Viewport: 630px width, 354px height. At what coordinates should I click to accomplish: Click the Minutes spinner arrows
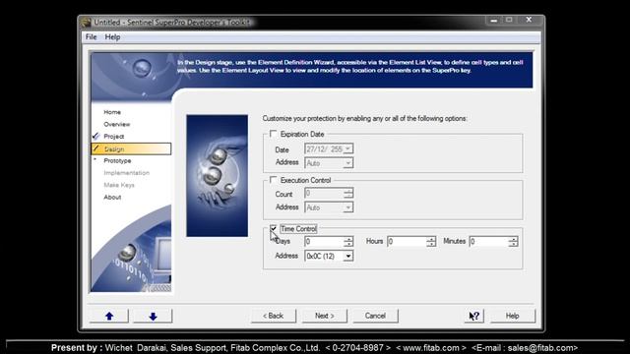(x=513, y=241)
